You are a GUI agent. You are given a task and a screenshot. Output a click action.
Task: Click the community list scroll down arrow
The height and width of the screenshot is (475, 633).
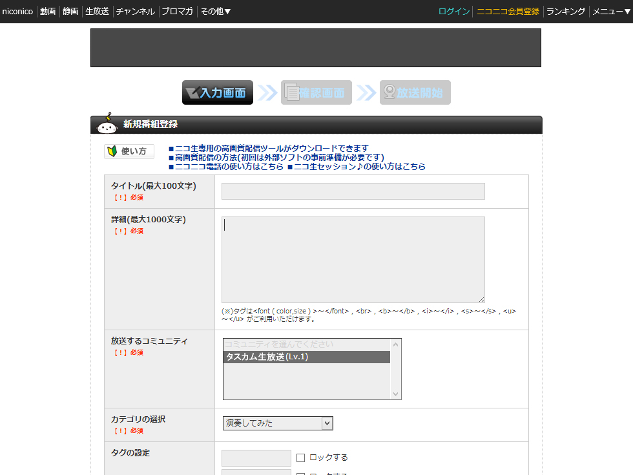pyautogui.click(x=395, y=394)
